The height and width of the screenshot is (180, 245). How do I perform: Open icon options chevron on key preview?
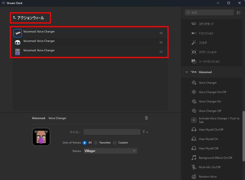tap(47, 132)
